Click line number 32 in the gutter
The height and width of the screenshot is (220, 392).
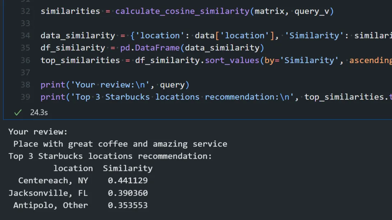click(25, 11)
